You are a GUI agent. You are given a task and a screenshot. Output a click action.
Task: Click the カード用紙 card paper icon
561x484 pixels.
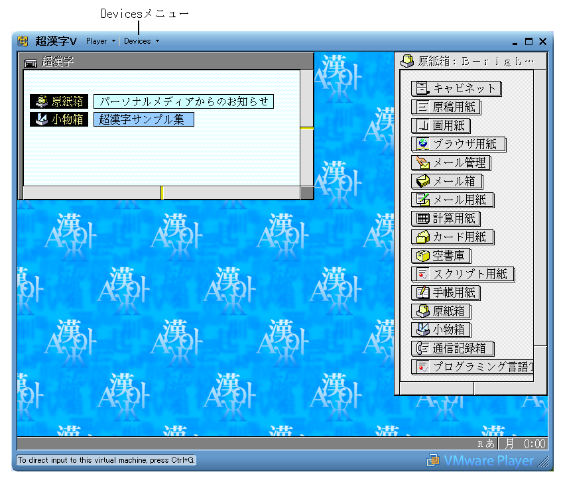coord(422,237)
